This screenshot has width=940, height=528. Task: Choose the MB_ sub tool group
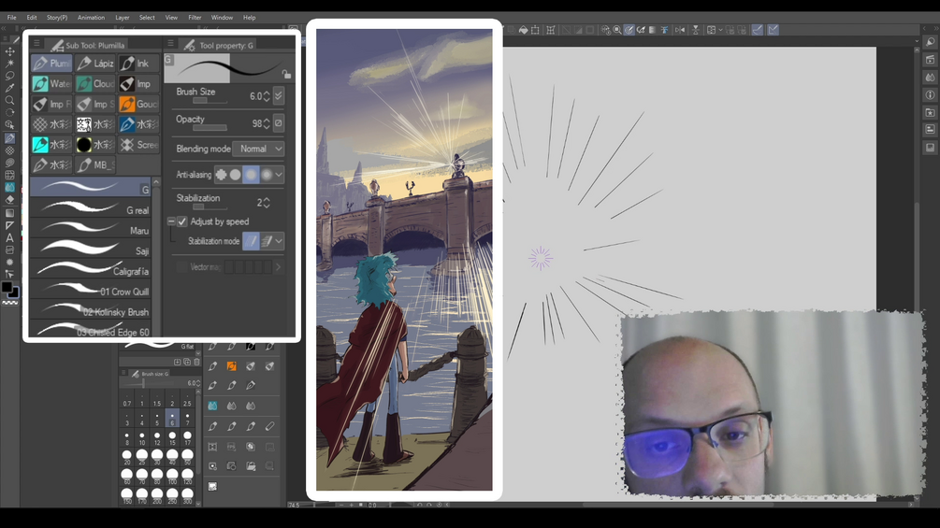click(95, 164)
